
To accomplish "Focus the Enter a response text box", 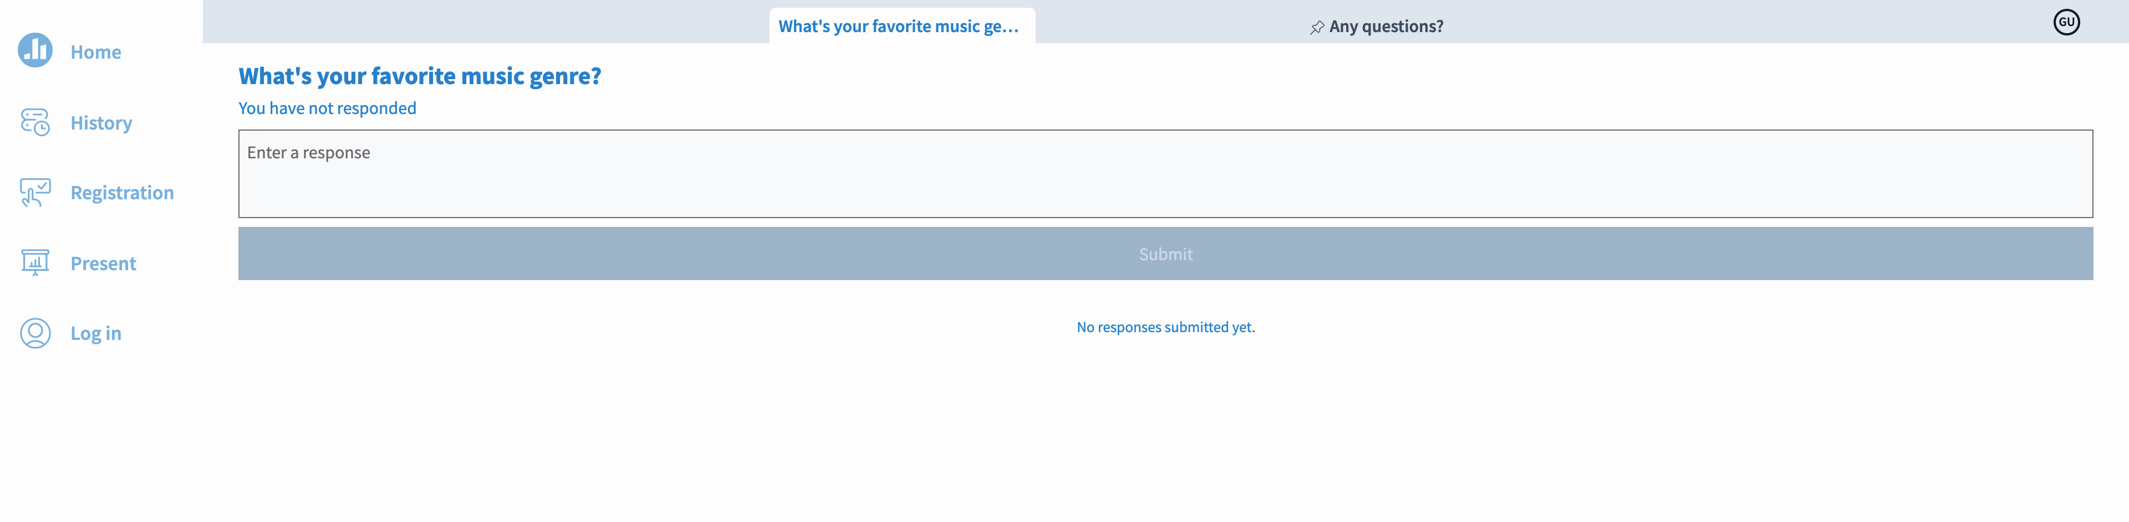I will (1165, 174).
